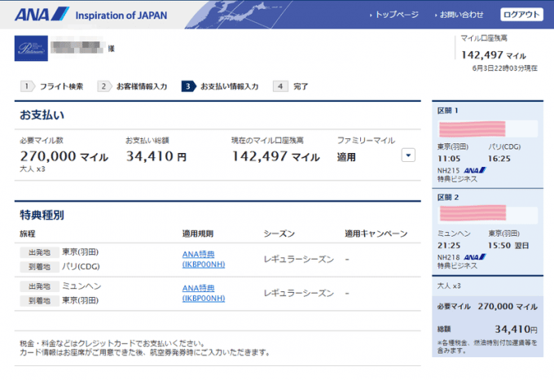Go to step 2 お客様情報入力
Viewport: 554px width, 380px height.
click(x=133, y=86)
